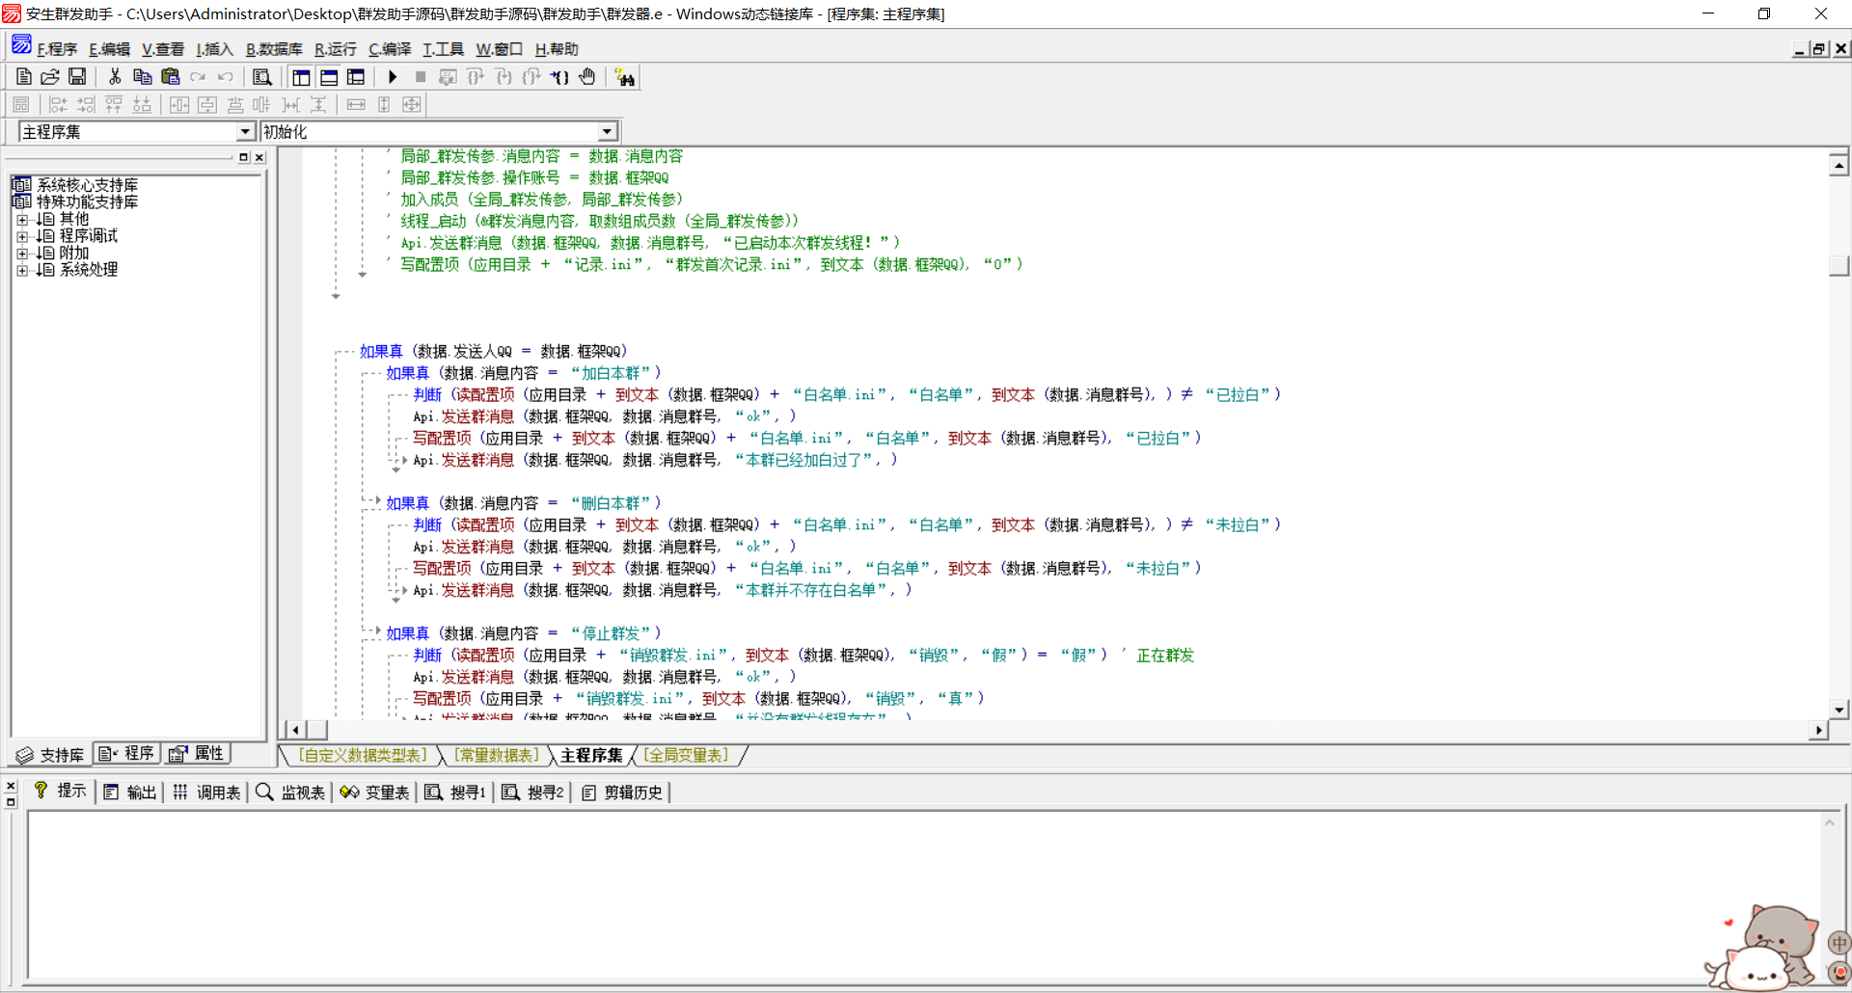
Task: Click the Save floppy disk icon
Action: click(x=77, y=77)
